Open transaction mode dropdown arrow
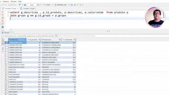Image resolution: width=169 pixels, height=95 pixels. point(22,5)
